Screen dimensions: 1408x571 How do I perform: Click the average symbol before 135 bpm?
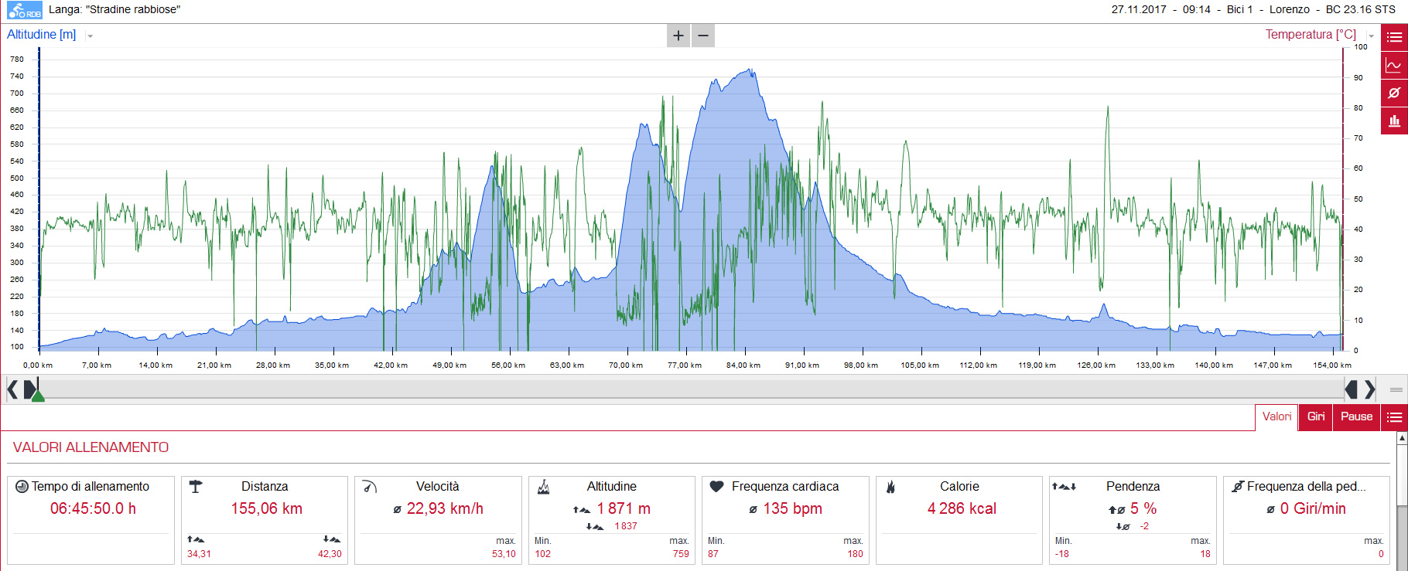point(753,510)
